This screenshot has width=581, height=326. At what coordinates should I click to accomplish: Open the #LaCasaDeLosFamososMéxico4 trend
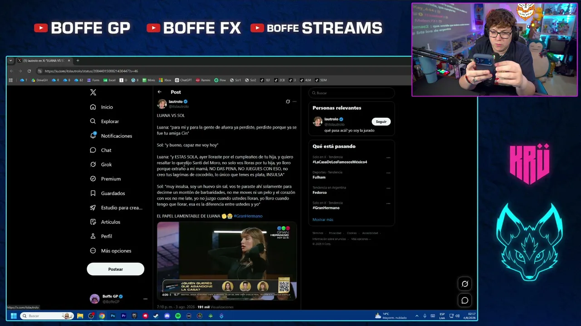click(340, 162)
